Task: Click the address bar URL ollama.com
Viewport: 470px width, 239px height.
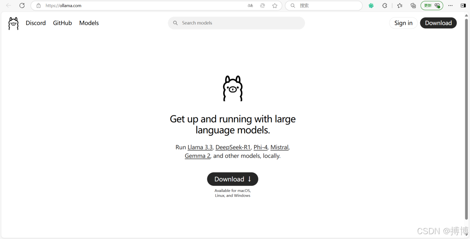Action: click(63, 6)
